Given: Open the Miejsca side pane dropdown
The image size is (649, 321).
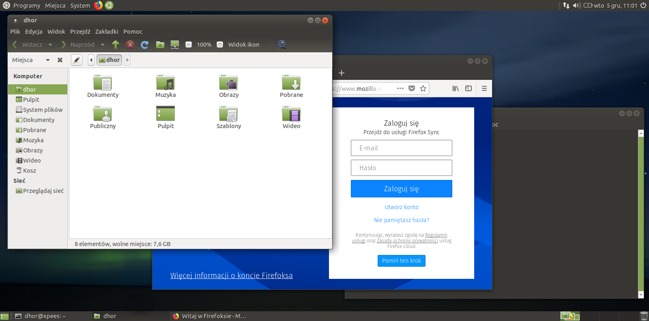Looking at the screenshot, I should point(48,60).
